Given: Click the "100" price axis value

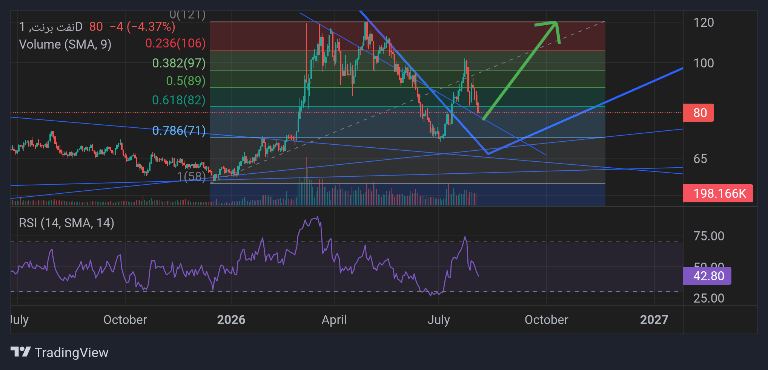Looking at the screenshot, I should click(704, 63).
